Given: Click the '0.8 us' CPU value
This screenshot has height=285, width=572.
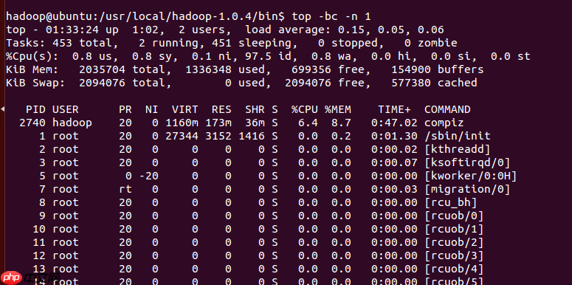Looking at the screenshot, I should tap(92, 56).
